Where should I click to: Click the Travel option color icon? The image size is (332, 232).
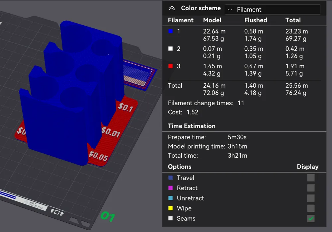171,178
